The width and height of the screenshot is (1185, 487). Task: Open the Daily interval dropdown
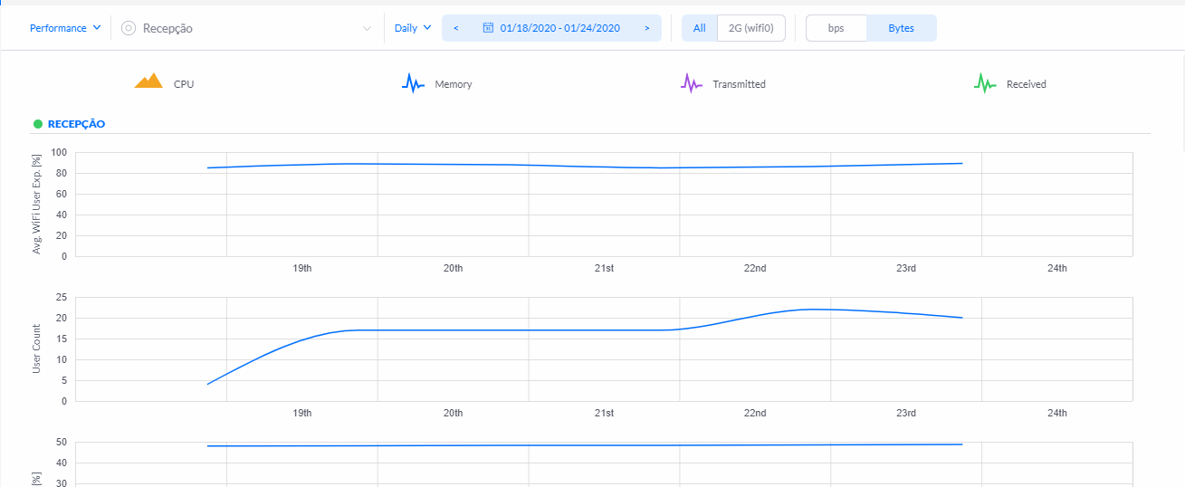(413, 28)
